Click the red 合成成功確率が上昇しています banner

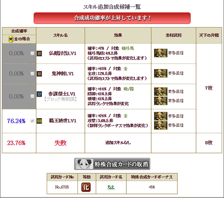[112, 18]
